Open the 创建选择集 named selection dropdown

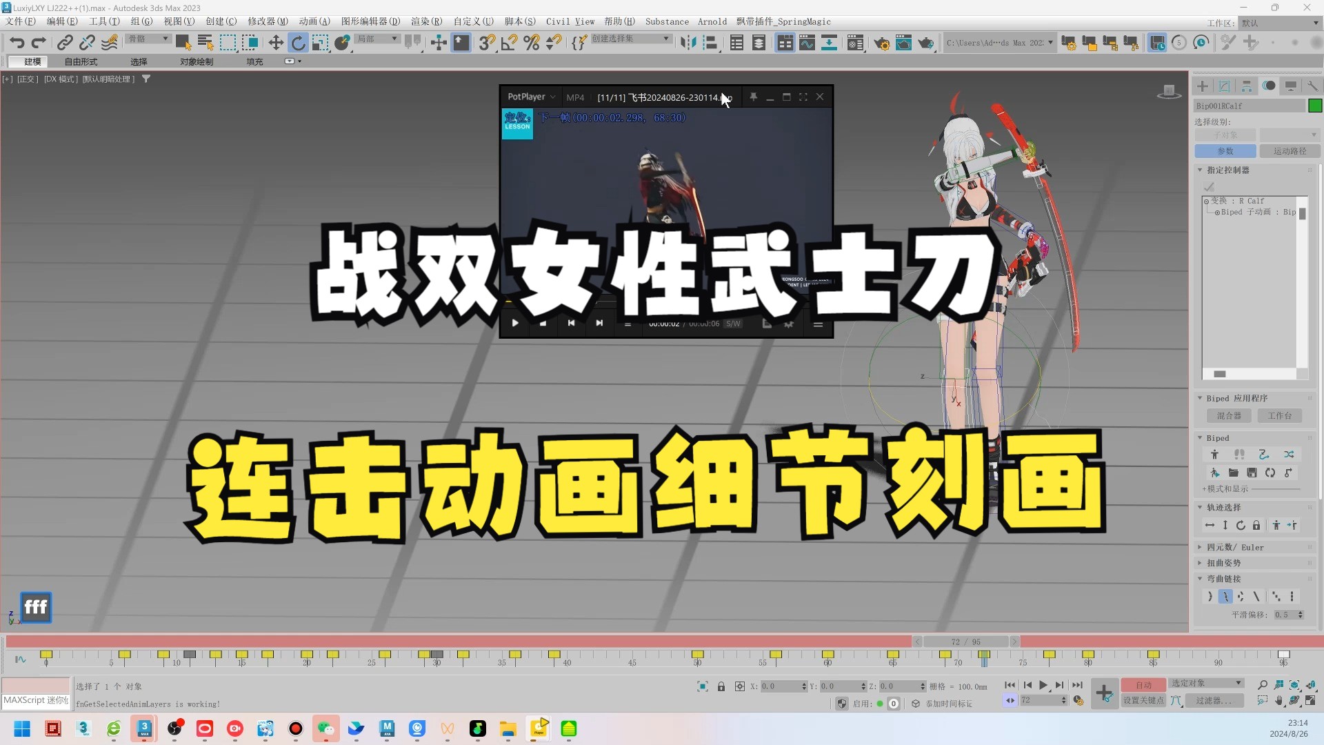pyautogui.click(x=631, y=39)
